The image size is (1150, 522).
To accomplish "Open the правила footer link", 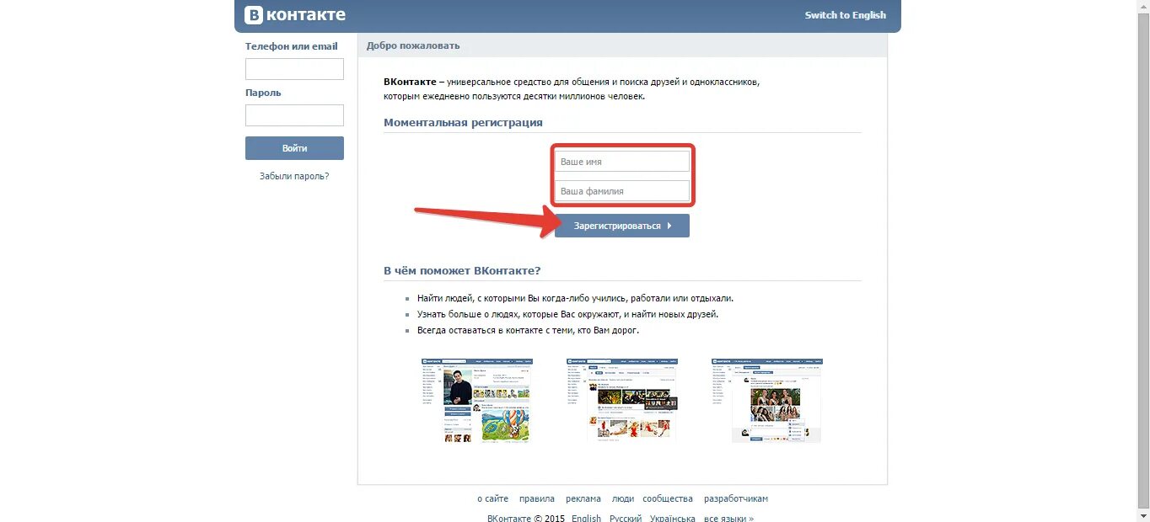I will pos(537,498).
